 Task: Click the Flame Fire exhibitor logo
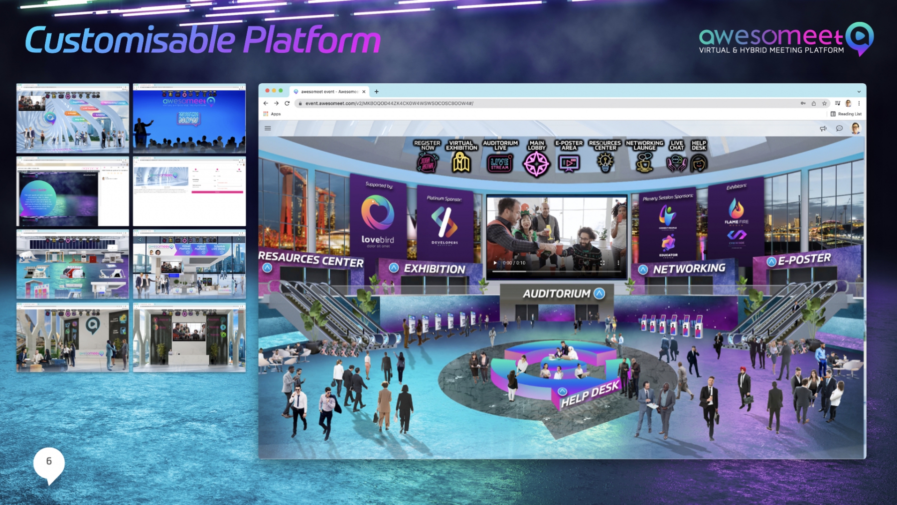736,212
